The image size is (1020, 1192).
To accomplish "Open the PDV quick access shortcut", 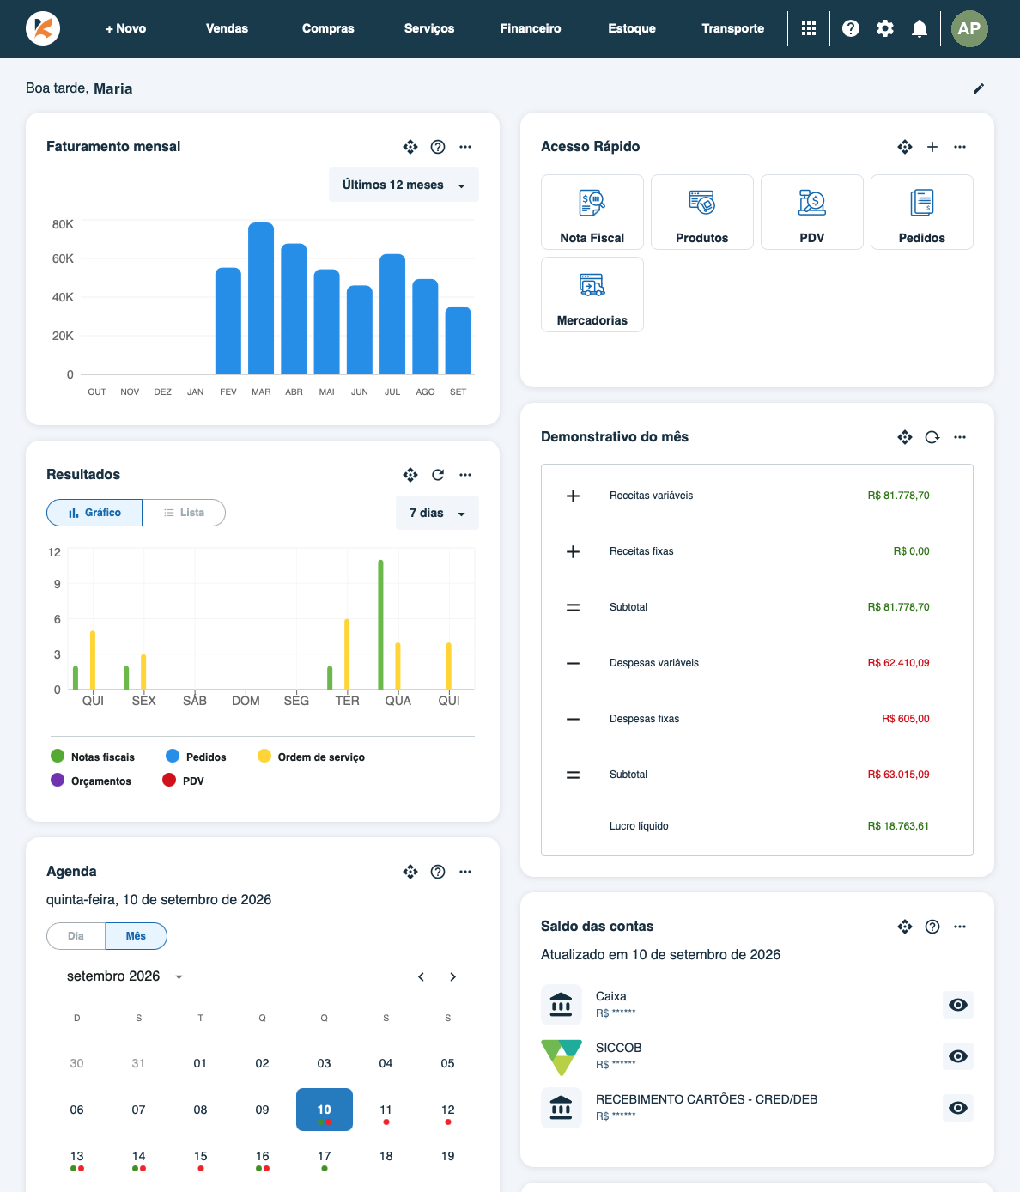I will (x=812, y=212).
